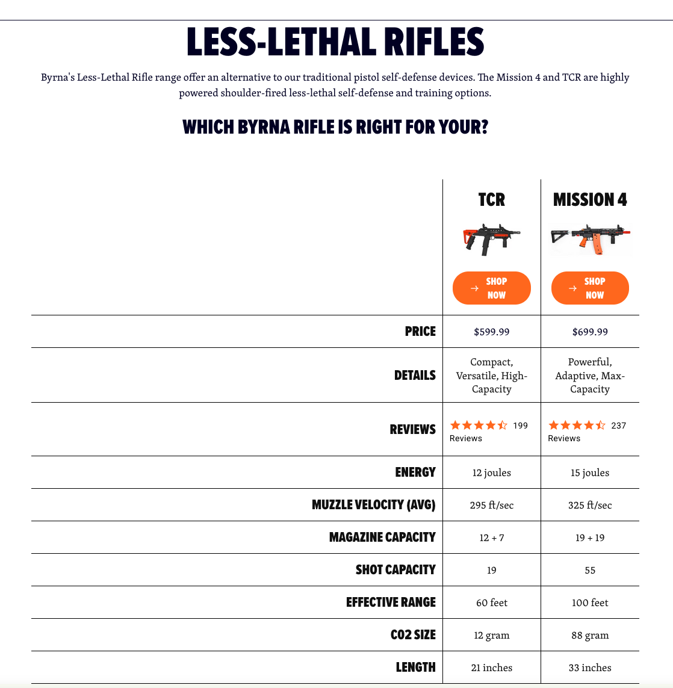Click the middle star in the Mission 4 rating
This screenshot has width=673, height=688.
pos(577,426)
